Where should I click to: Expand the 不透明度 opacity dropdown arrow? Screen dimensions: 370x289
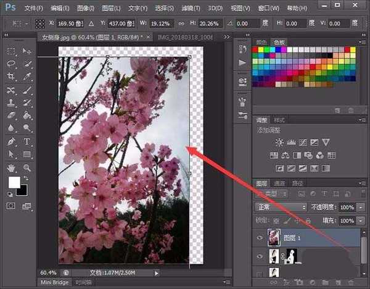(x=360, y=207)
